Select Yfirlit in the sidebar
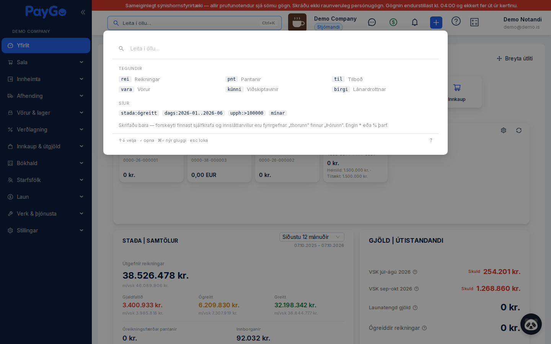 pos(46,45)
